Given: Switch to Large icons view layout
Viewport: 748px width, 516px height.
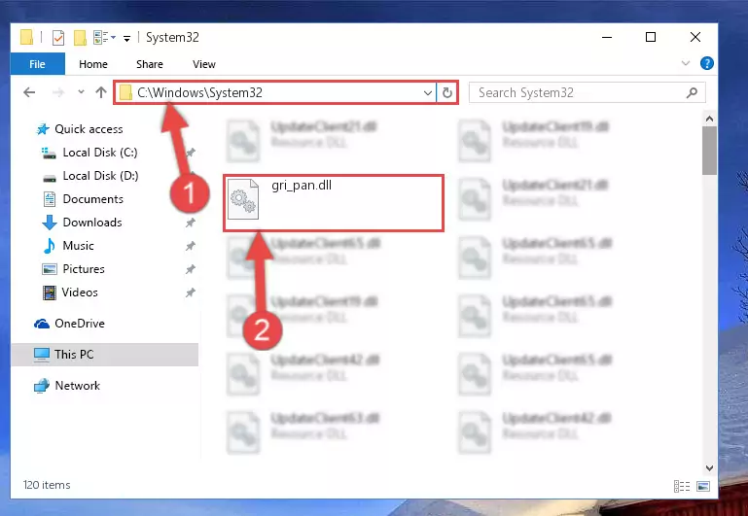Looking at the screenshot, I should click(x=703, y=486).
